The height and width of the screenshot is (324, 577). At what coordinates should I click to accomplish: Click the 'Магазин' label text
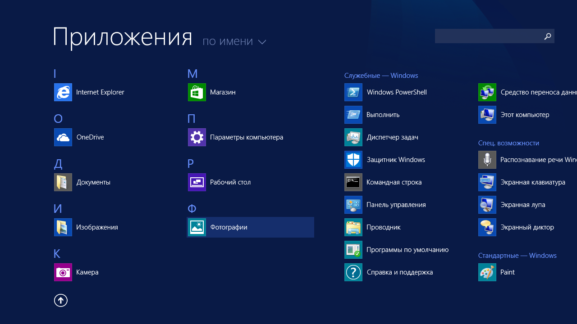pos(223,92)
